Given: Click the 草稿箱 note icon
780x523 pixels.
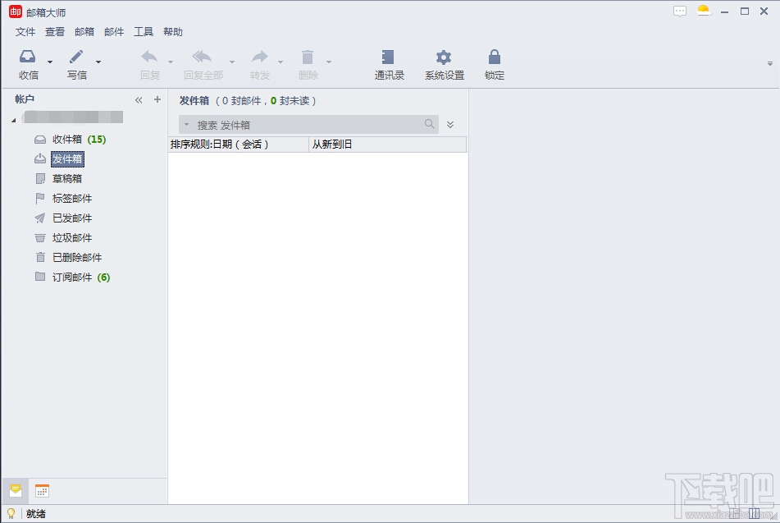Looking at the screenshot, I should tap(40, 178).
